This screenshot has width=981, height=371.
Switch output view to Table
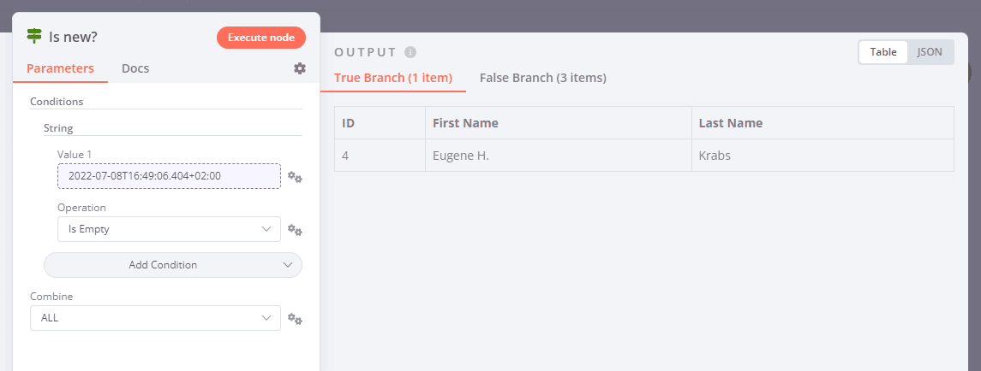tap(883, 52)
